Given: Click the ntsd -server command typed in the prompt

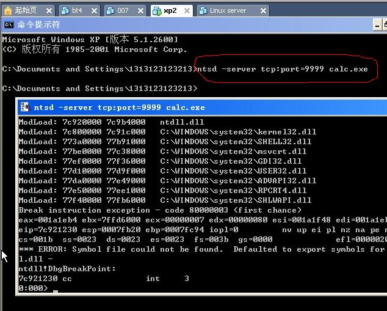Looking at the screenshot, I should (x=283, y=69).
